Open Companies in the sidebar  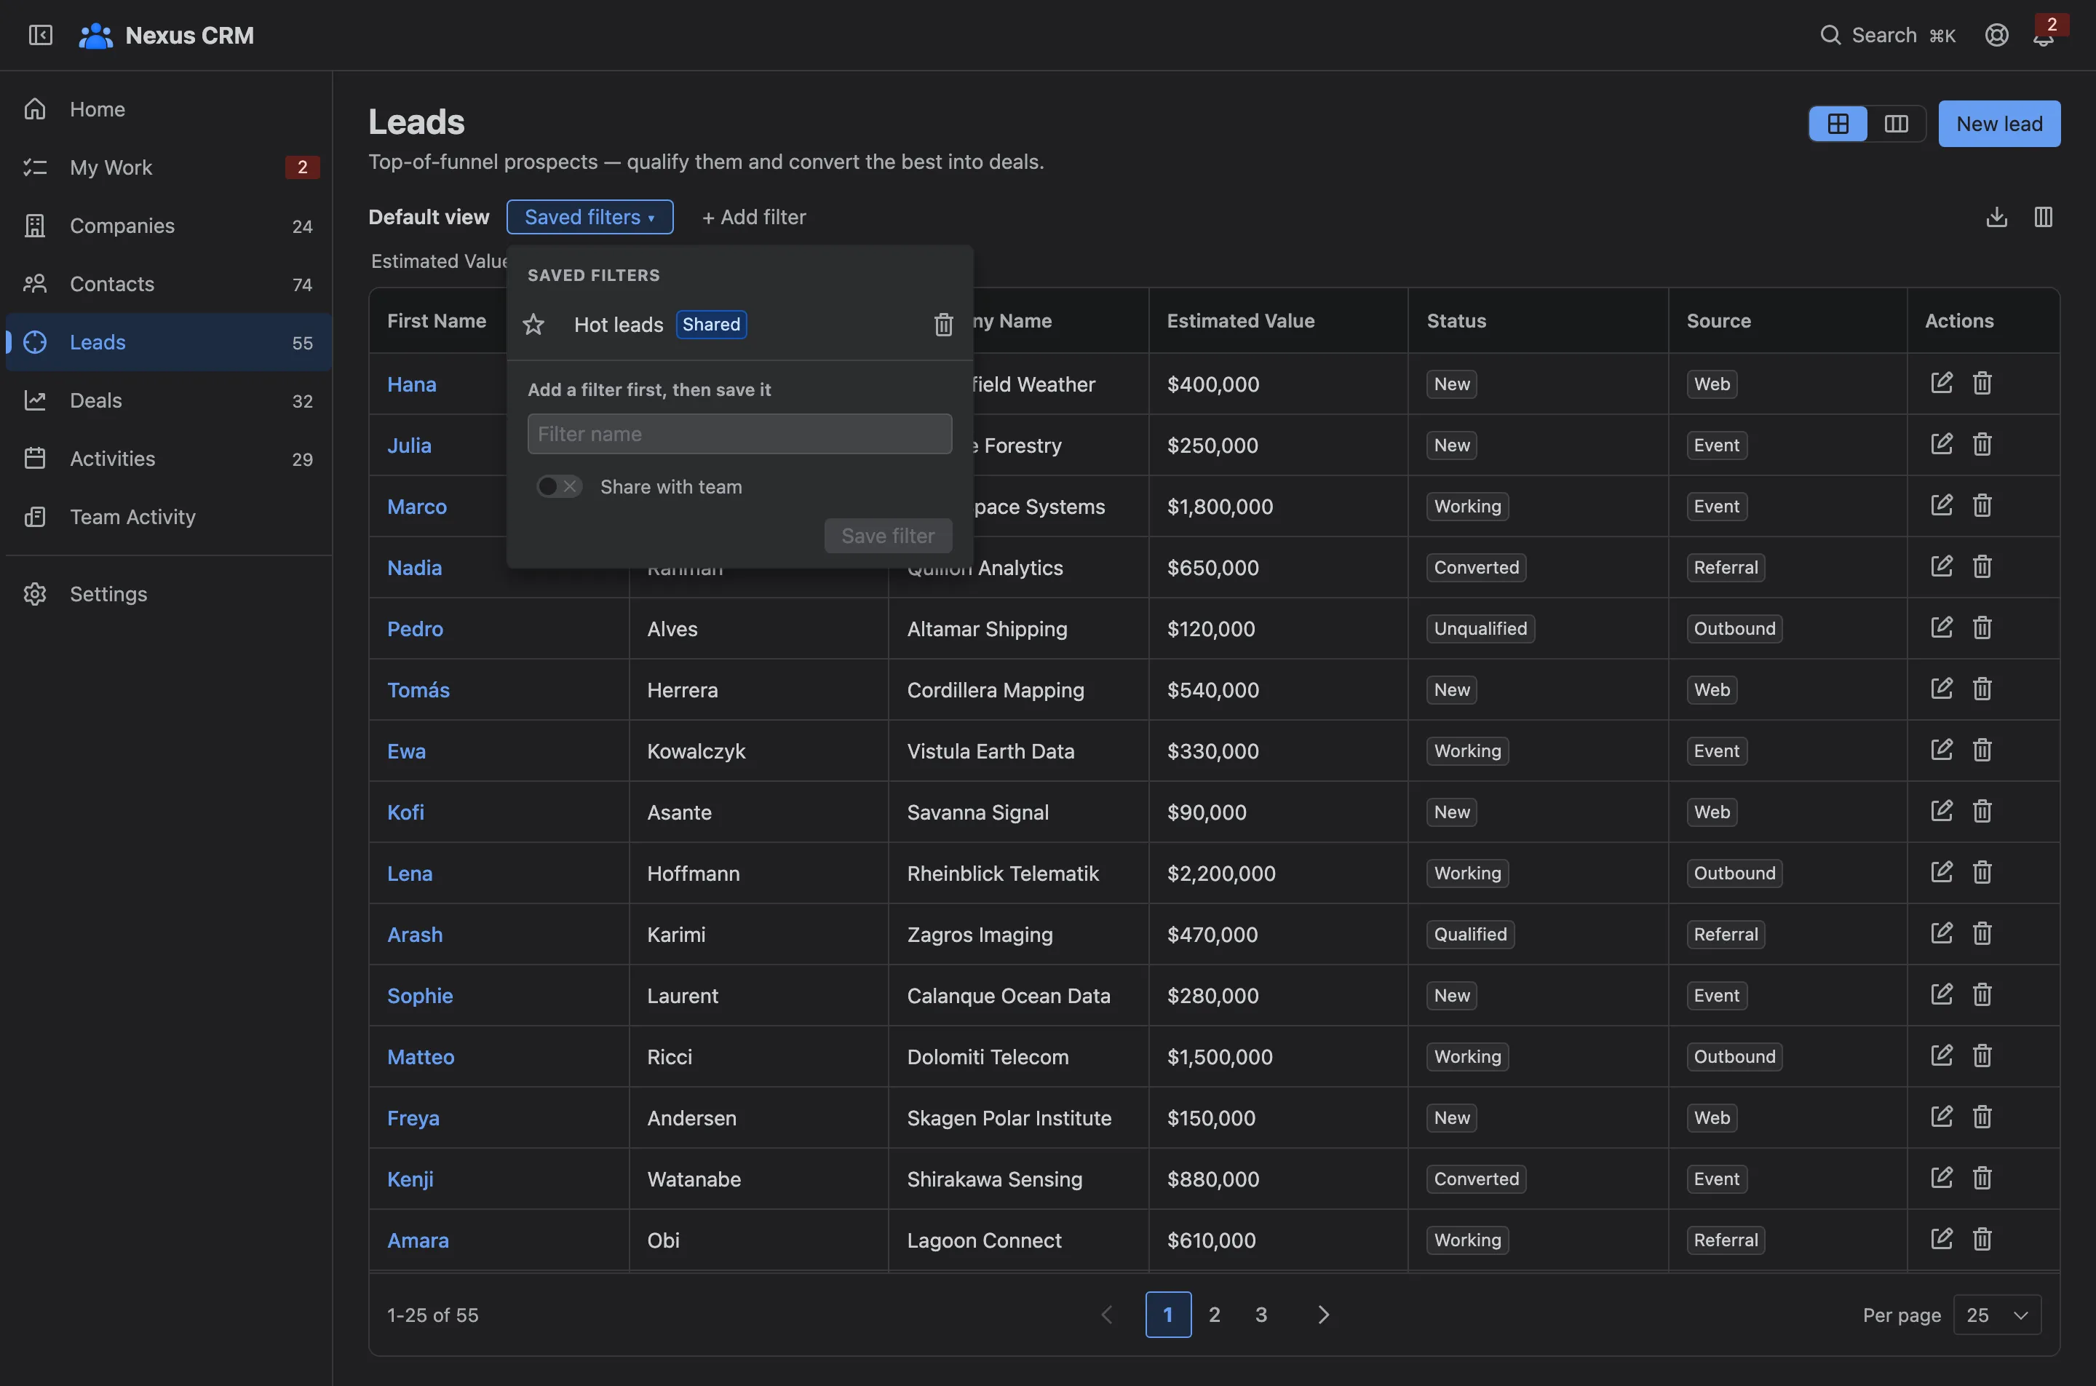click(168, 226)
